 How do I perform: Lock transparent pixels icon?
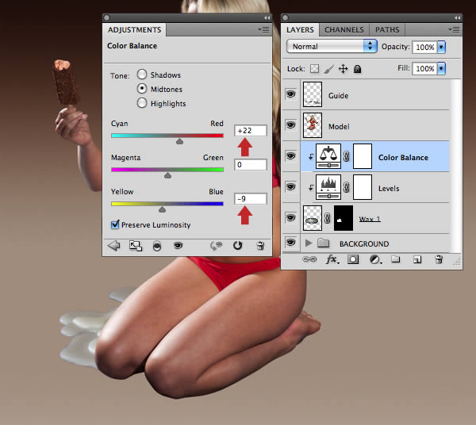click(314, 69)
